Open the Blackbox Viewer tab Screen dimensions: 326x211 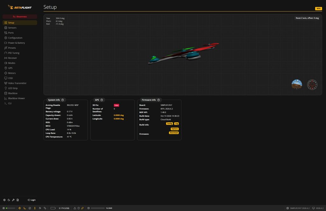20,98
